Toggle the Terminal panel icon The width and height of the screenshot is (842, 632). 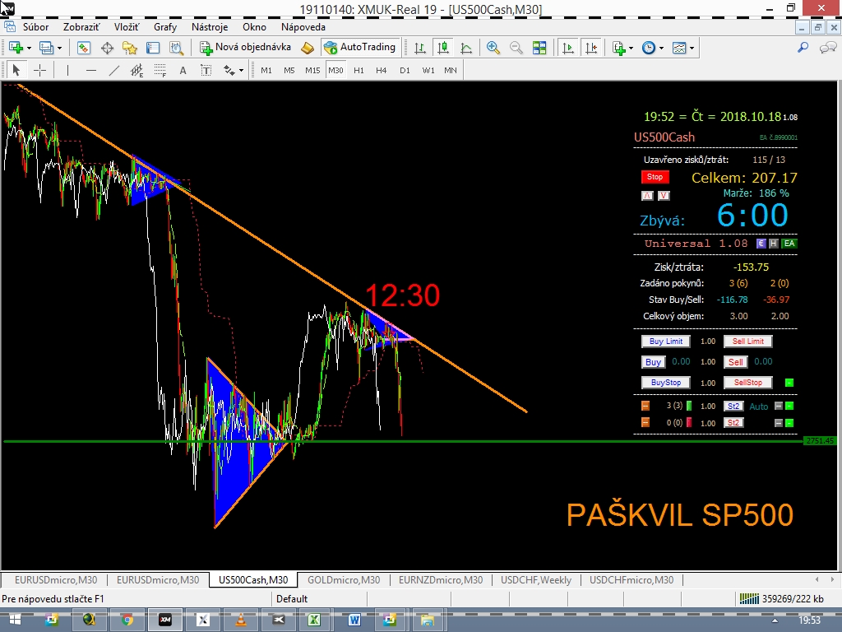153,48
